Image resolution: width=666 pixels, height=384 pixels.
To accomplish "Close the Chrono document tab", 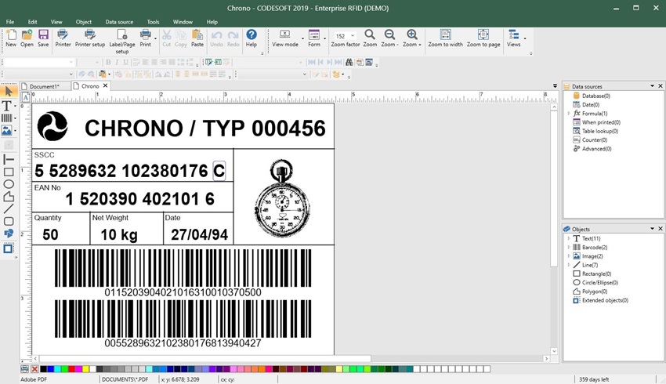I will point(105,85).
